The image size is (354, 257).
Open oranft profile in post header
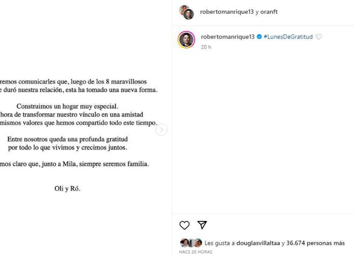click(x=269, y=12)
